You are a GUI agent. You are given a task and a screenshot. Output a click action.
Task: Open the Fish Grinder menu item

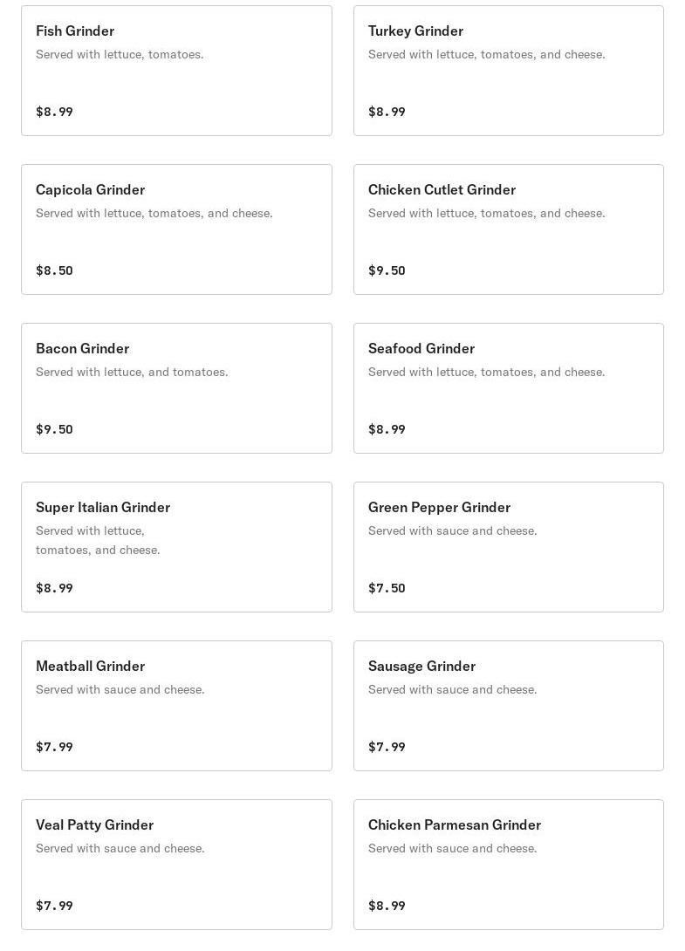tap(176, 71)
